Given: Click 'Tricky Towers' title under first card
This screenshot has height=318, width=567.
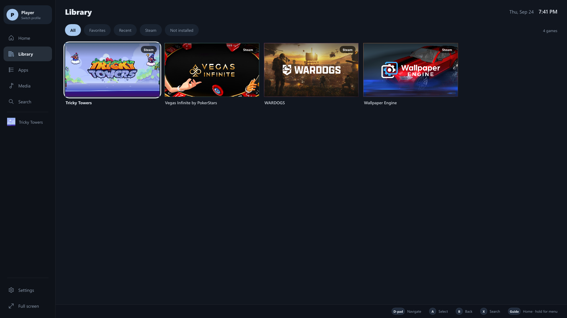Looking at the screenshot, I should [x=79, y=103].
